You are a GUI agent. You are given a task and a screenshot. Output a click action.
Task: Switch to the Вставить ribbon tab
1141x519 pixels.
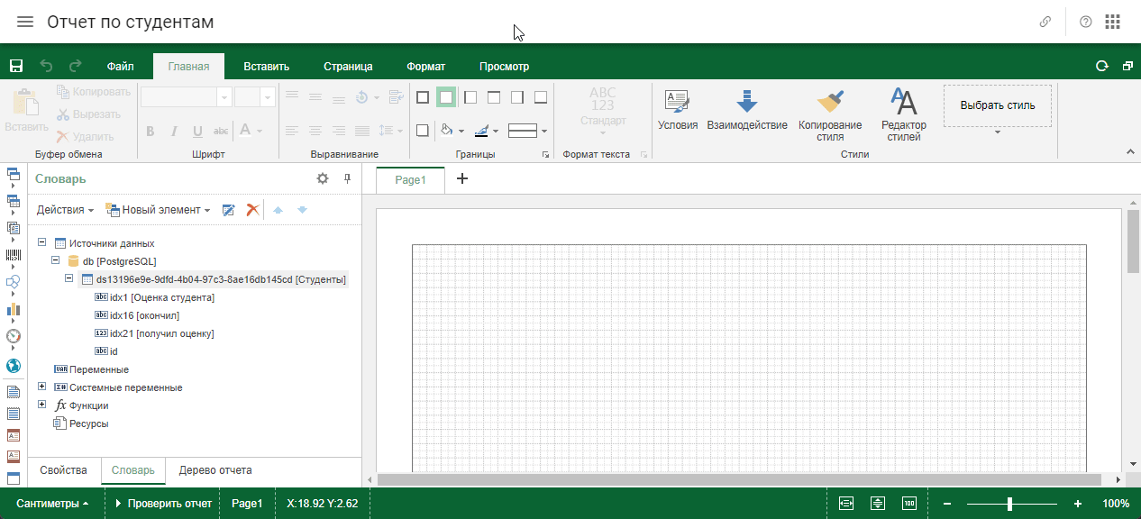point(266,66)
